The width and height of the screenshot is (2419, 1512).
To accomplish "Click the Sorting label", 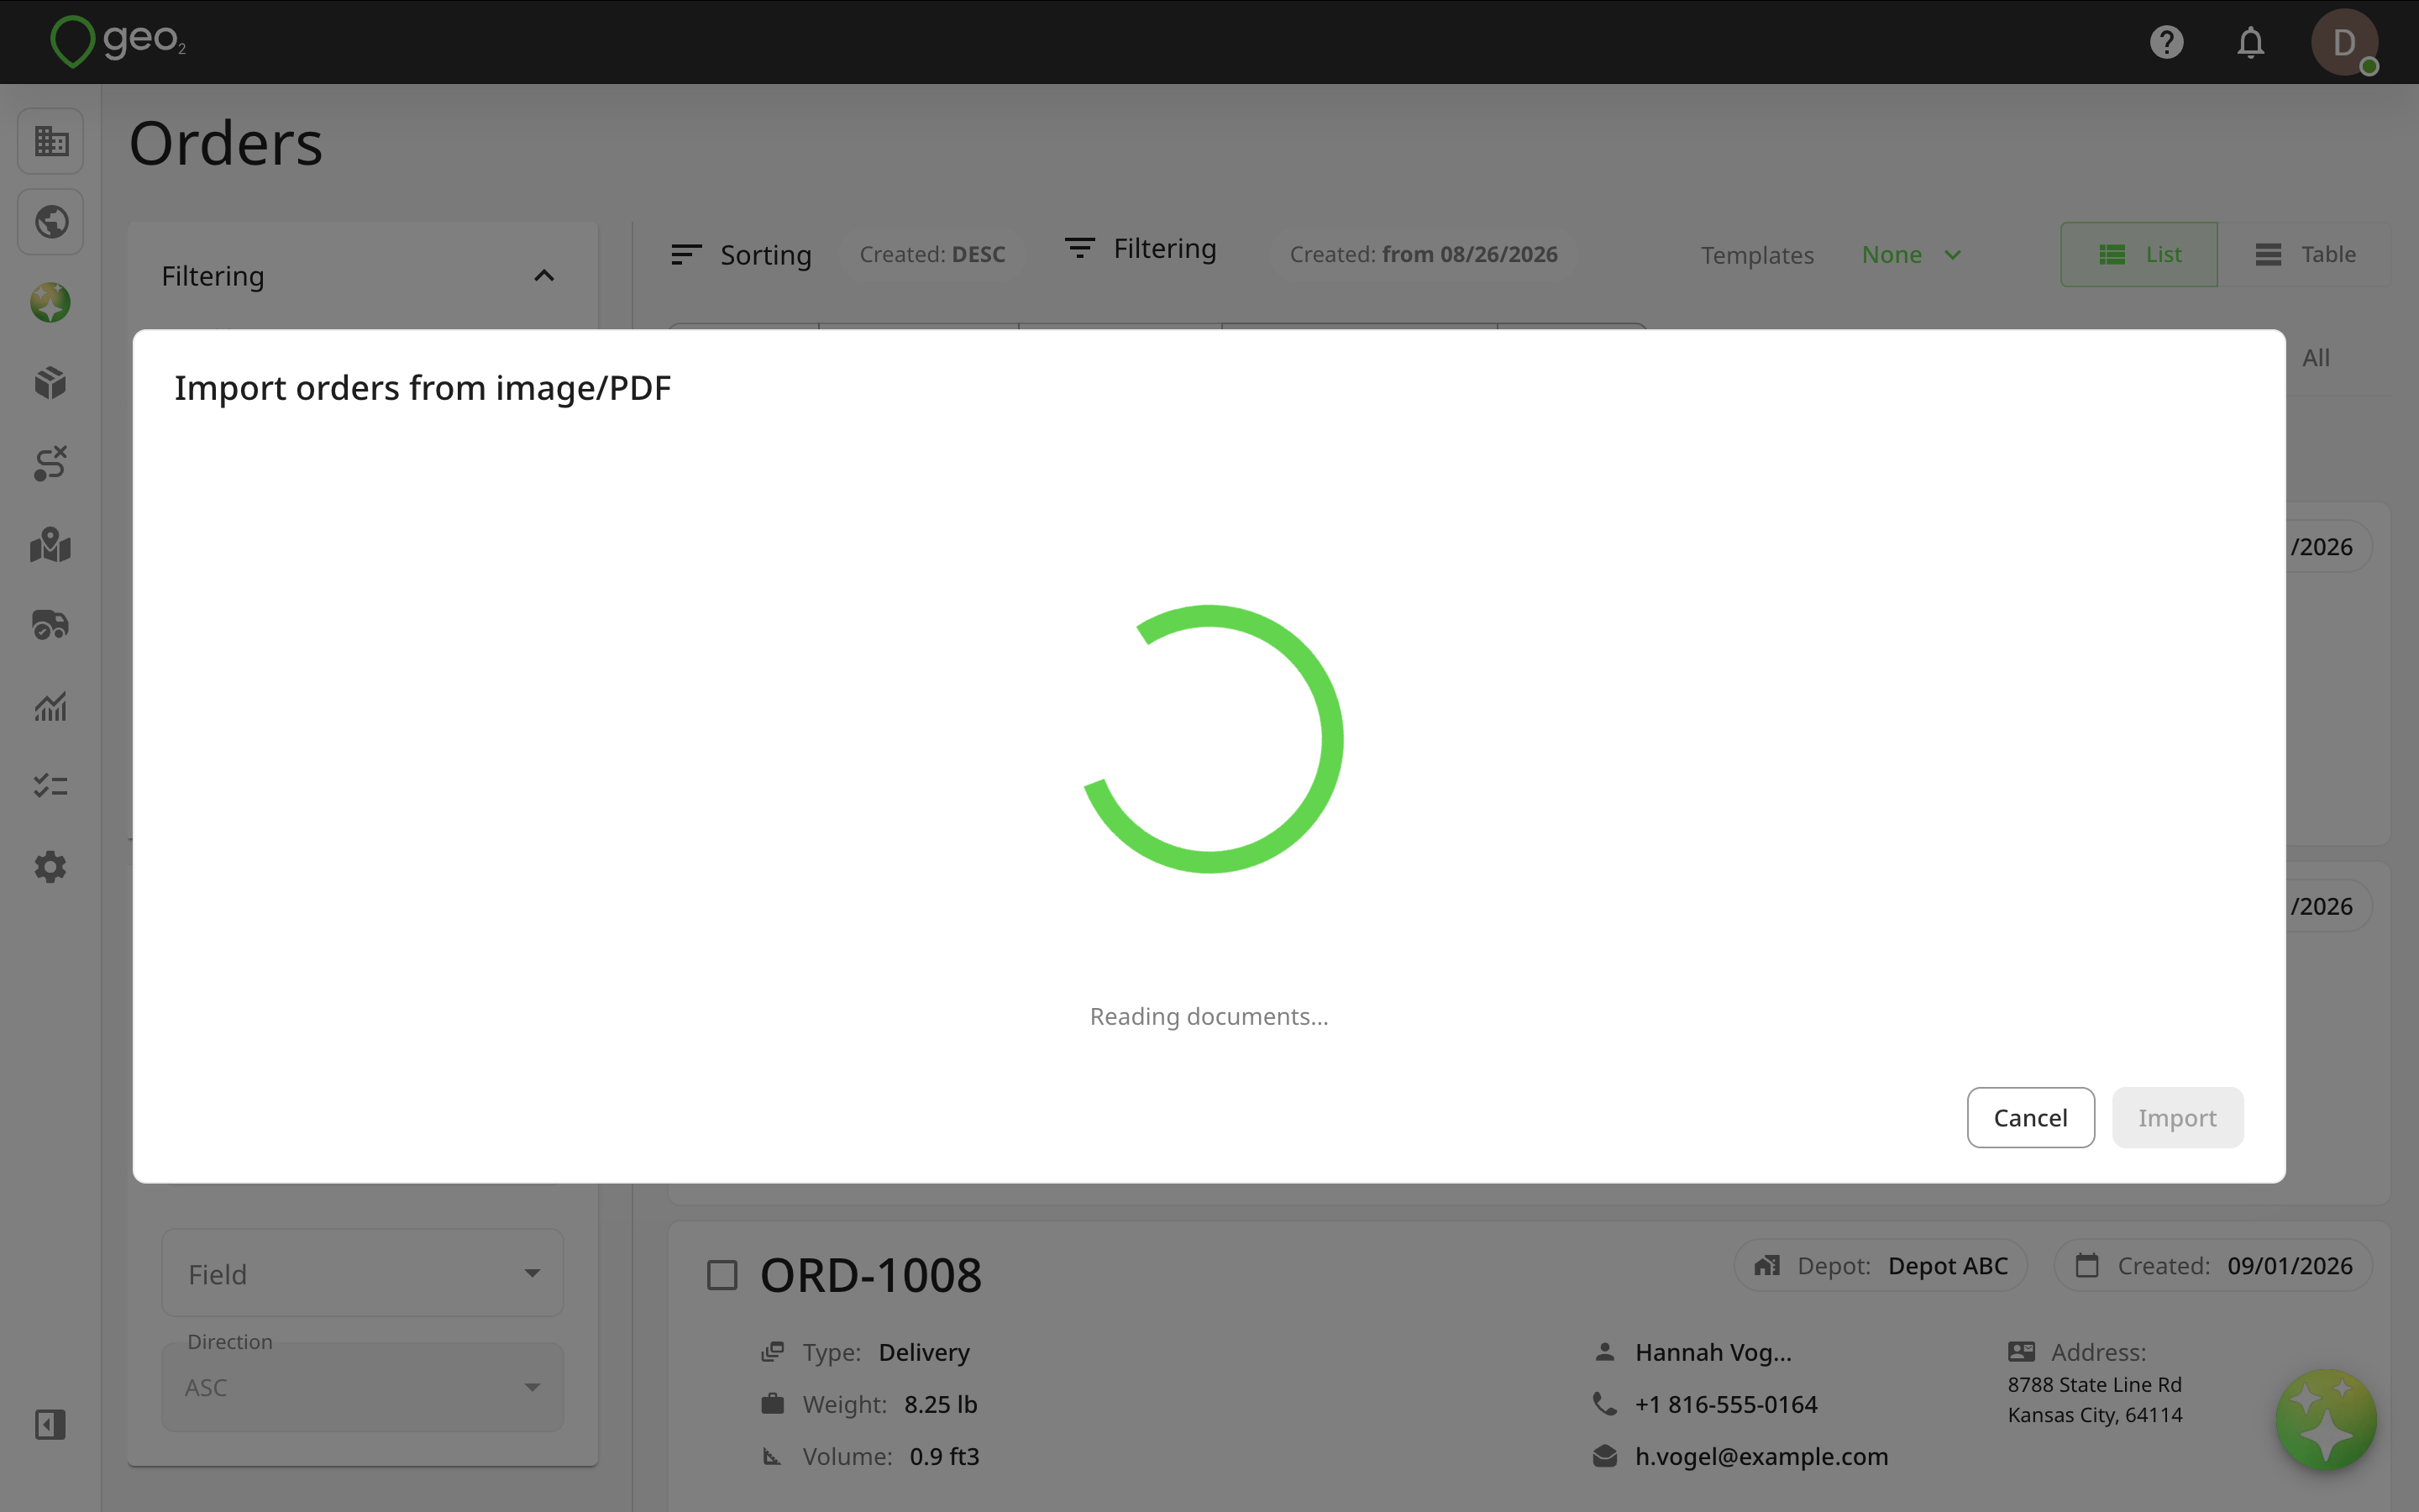I will point(766,255).
